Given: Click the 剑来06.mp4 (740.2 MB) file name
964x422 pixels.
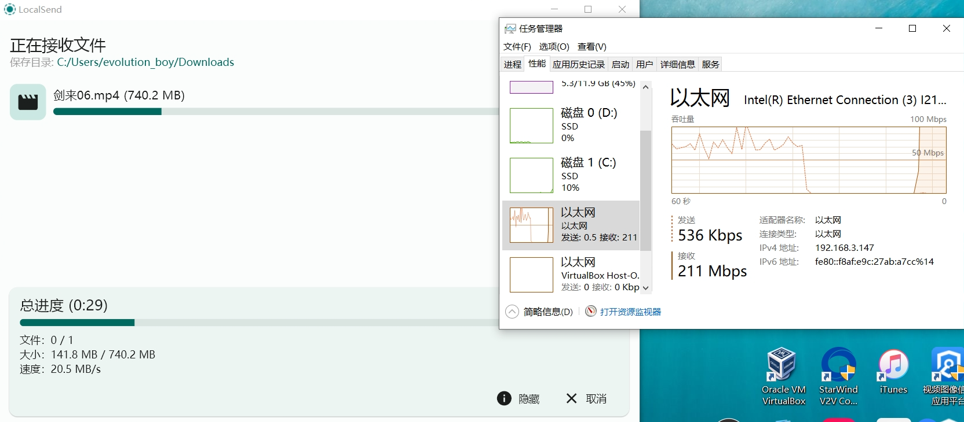Looking at the screenshot, I should [x=119, y=95].
